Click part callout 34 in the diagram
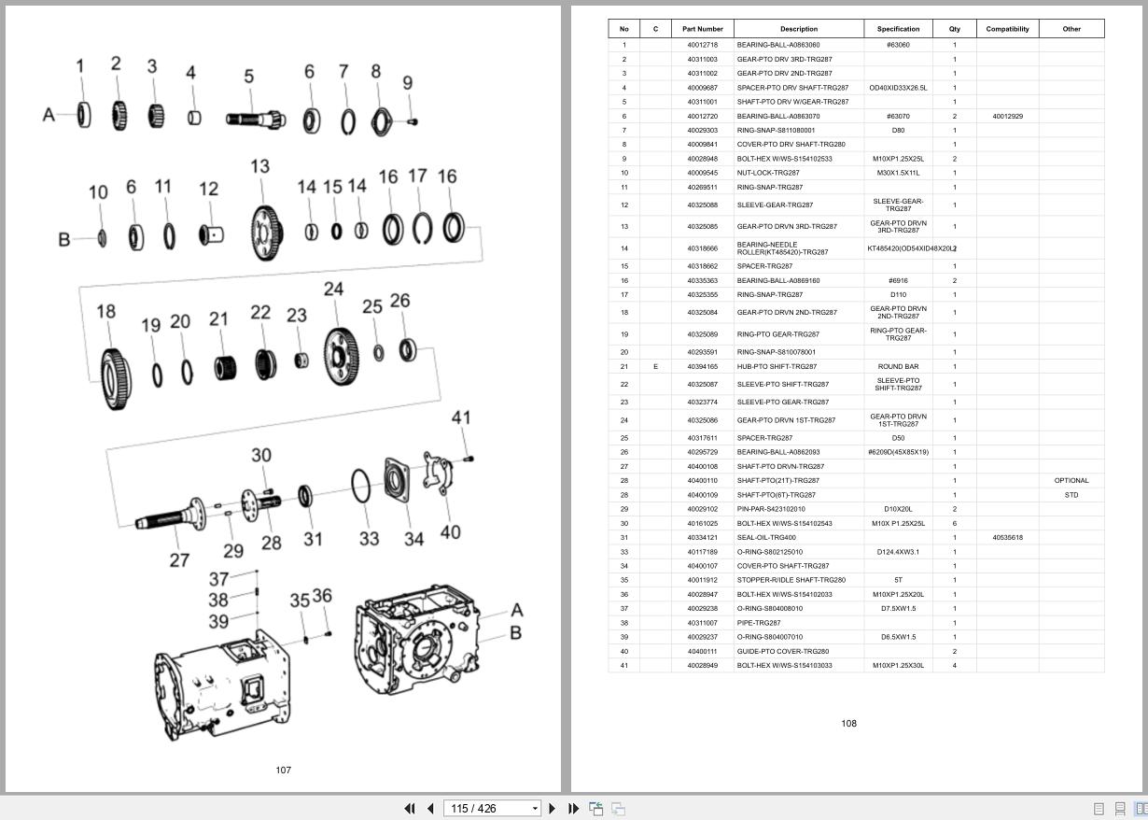 (413, 539)
